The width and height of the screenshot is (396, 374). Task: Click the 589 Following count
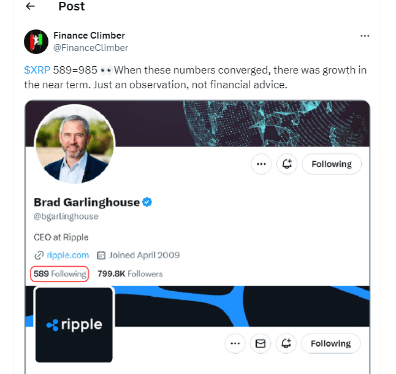coord(59,273)
